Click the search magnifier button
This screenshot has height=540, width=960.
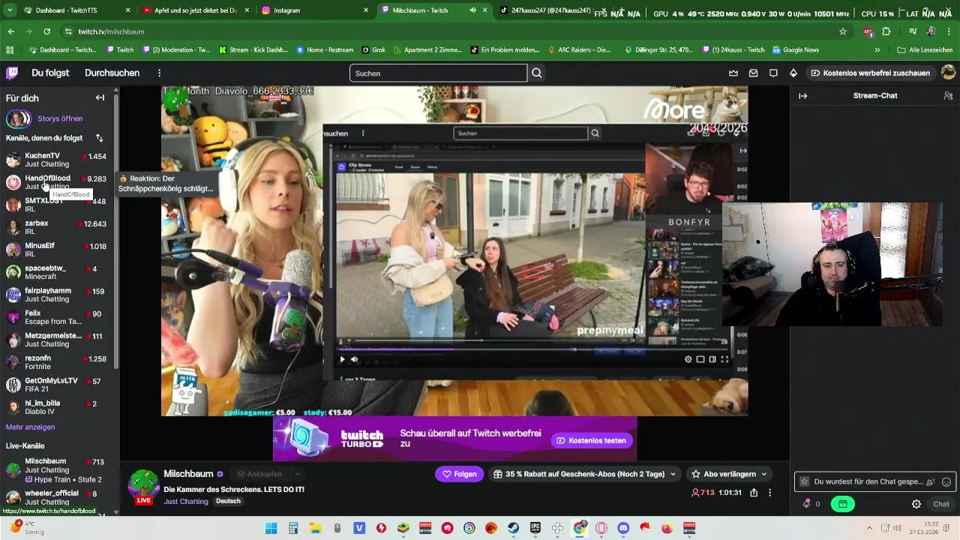536,73
